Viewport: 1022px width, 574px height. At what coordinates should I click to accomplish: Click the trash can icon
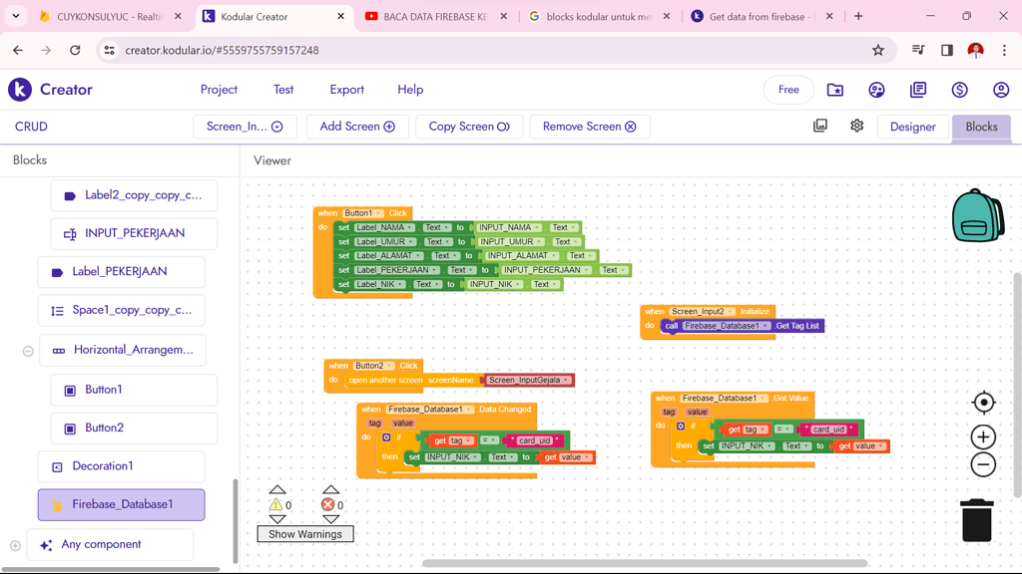pyautogui.click(x=977, y=519)
